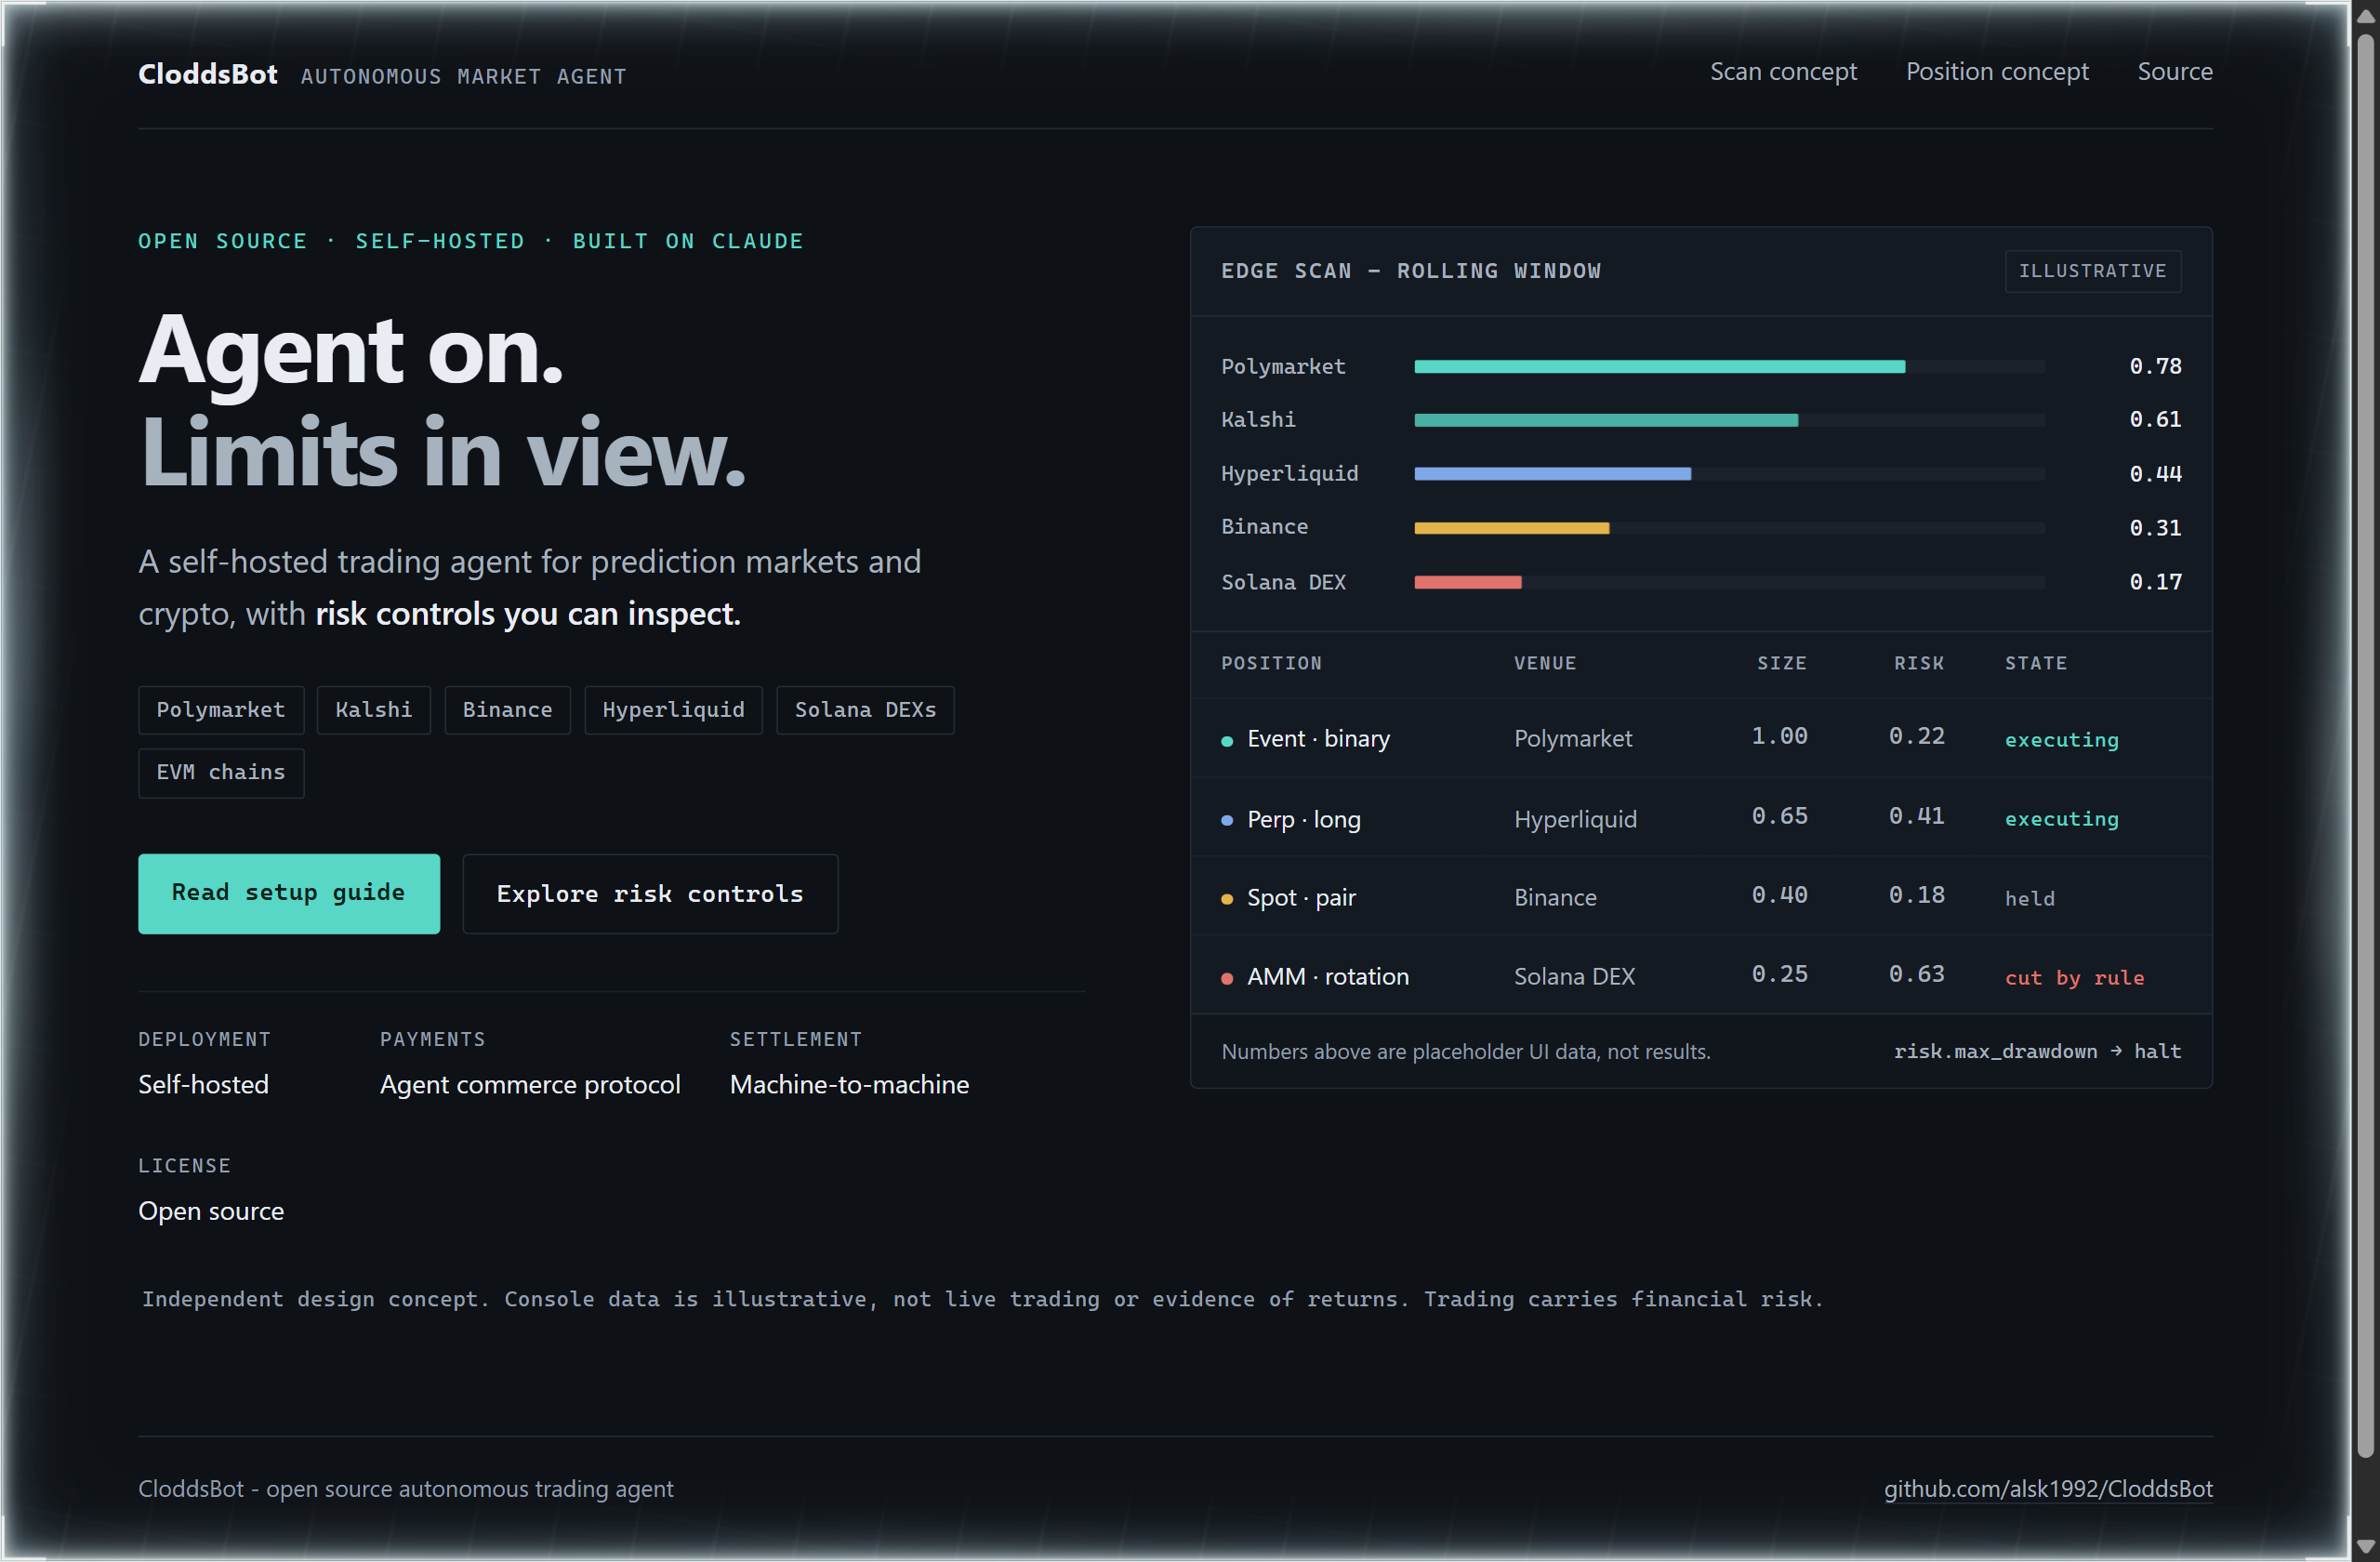
Task: Click the ILLUSTRATIVE badge
Action: [2093, 271]
